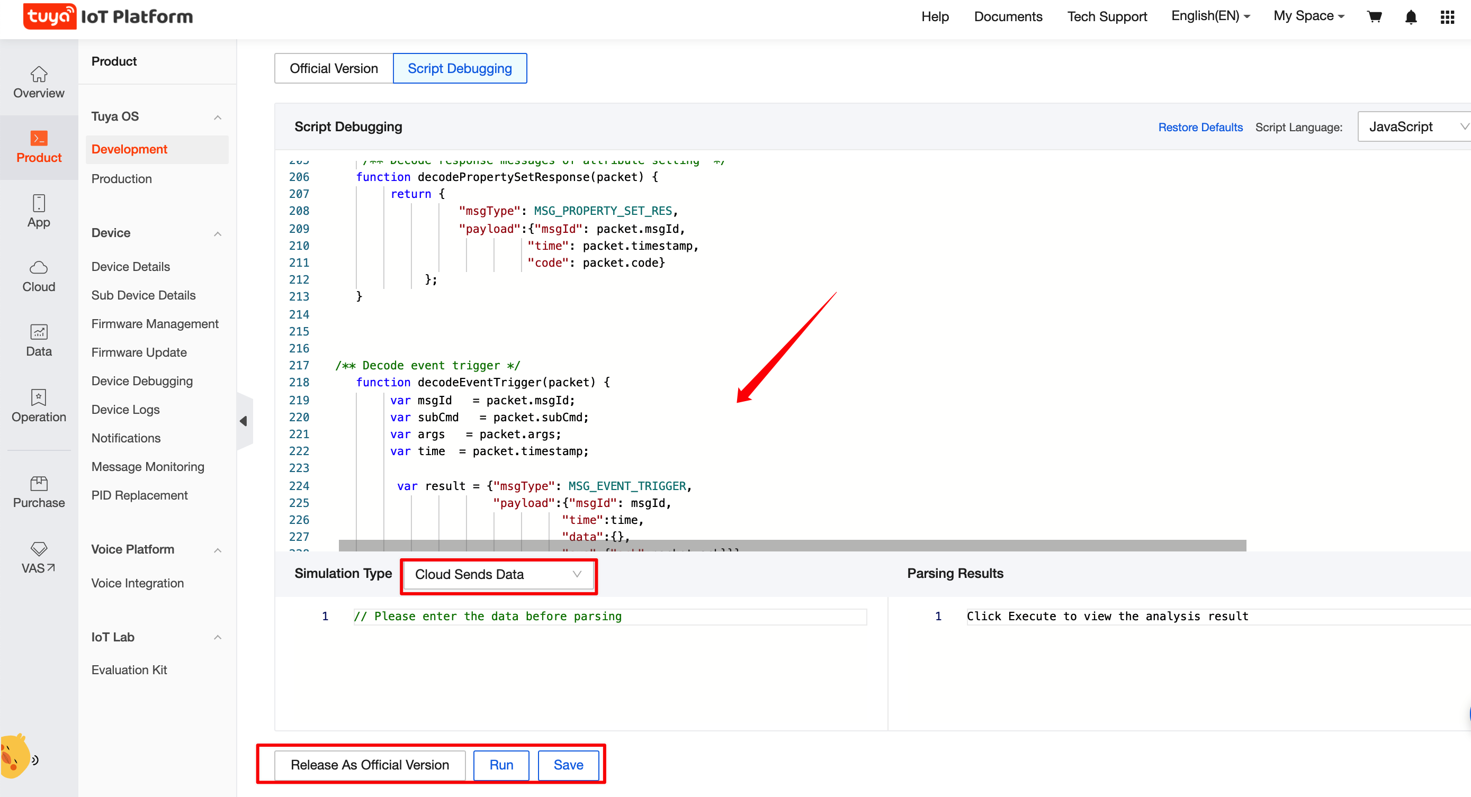Open the Documents menu item

1008,16
